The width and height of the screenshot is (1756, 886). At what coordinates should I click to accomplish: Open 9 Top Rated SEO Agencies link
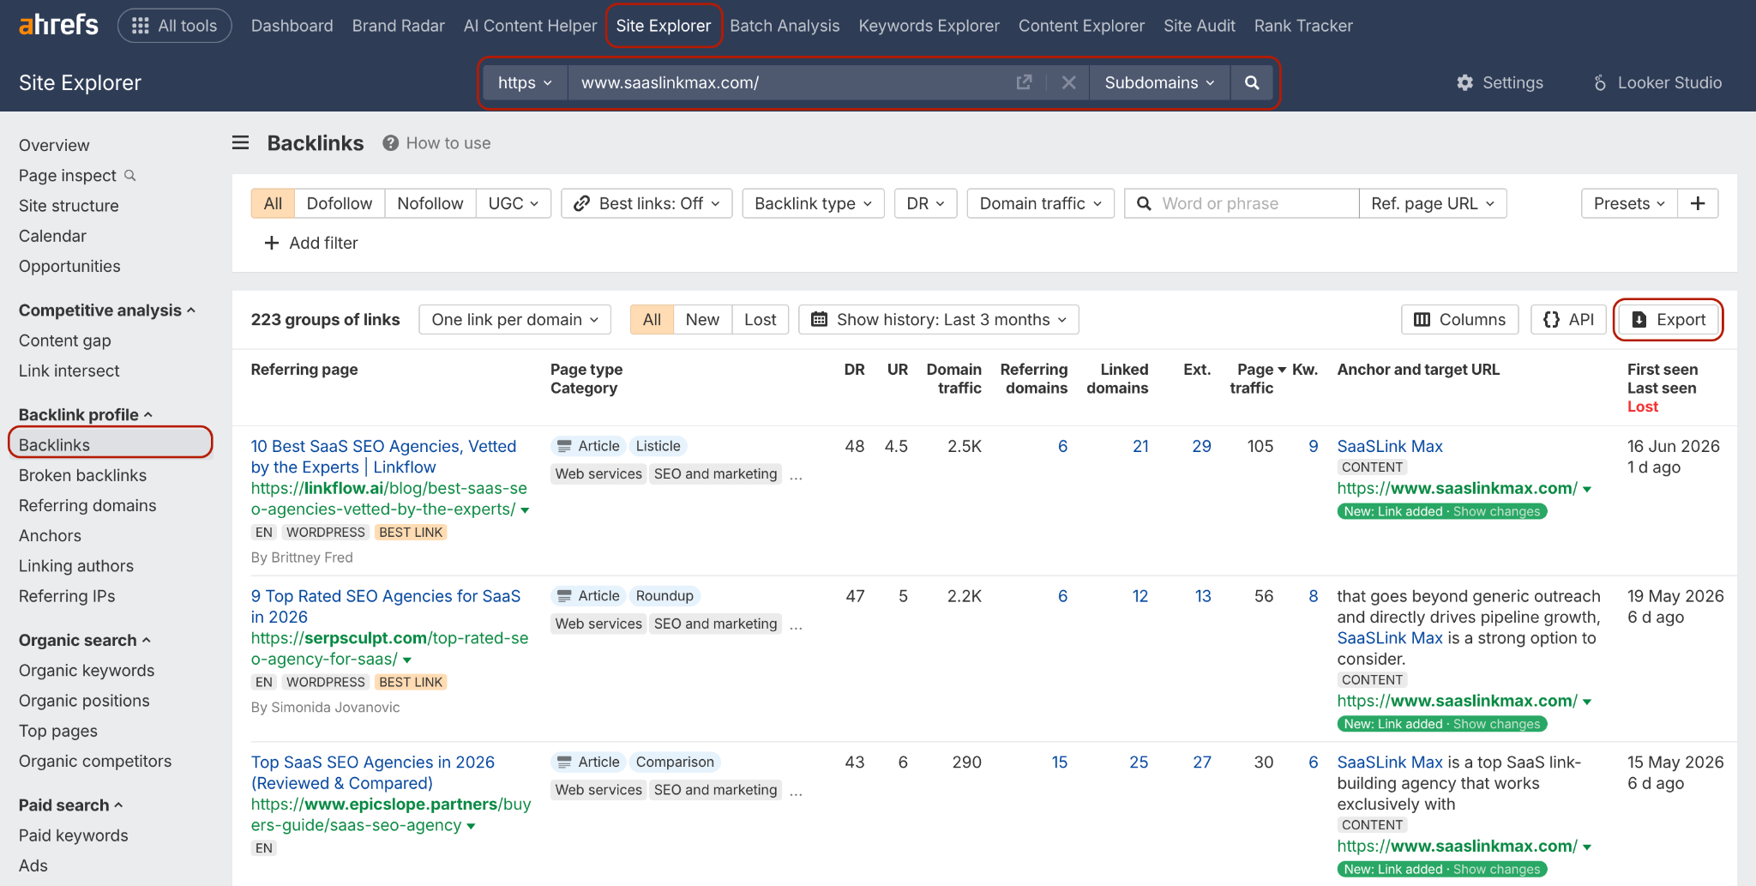tap(386, 606)
